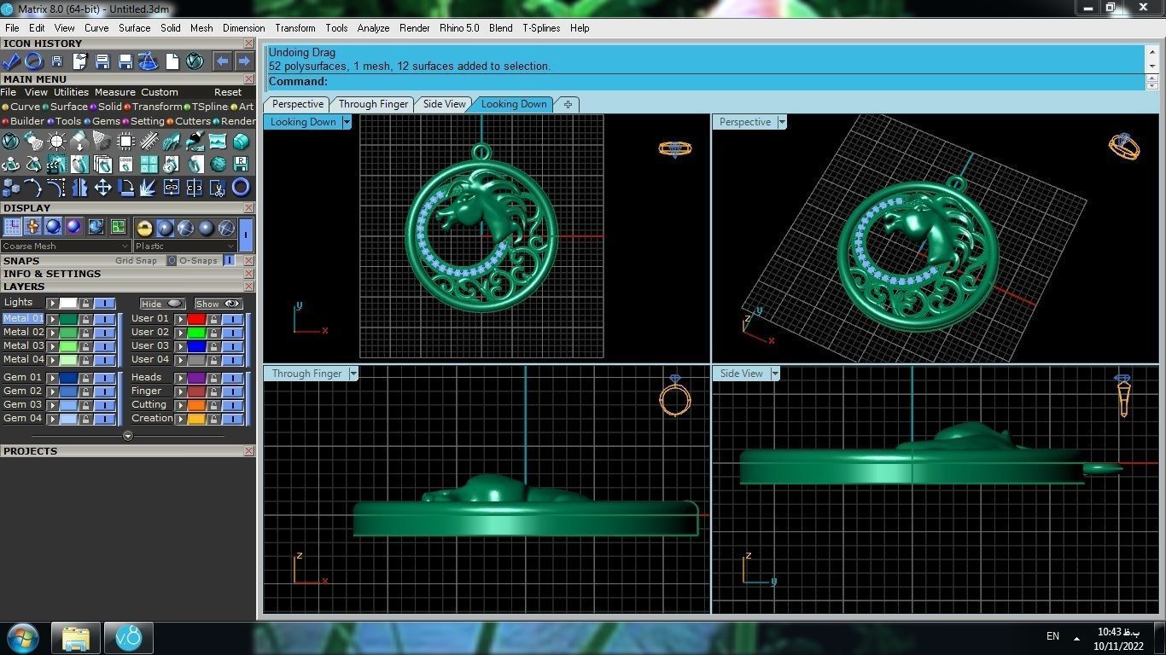Select the stacked cubes icon

pyautogui.click(x=11, y=187)
